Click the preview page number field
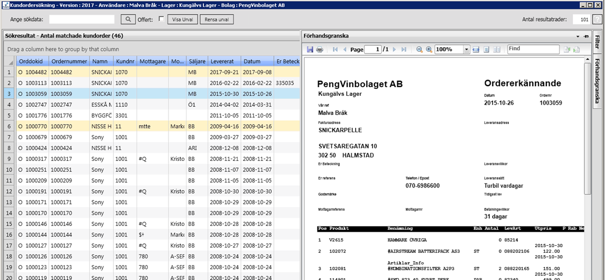 click(x=373, y=49)
